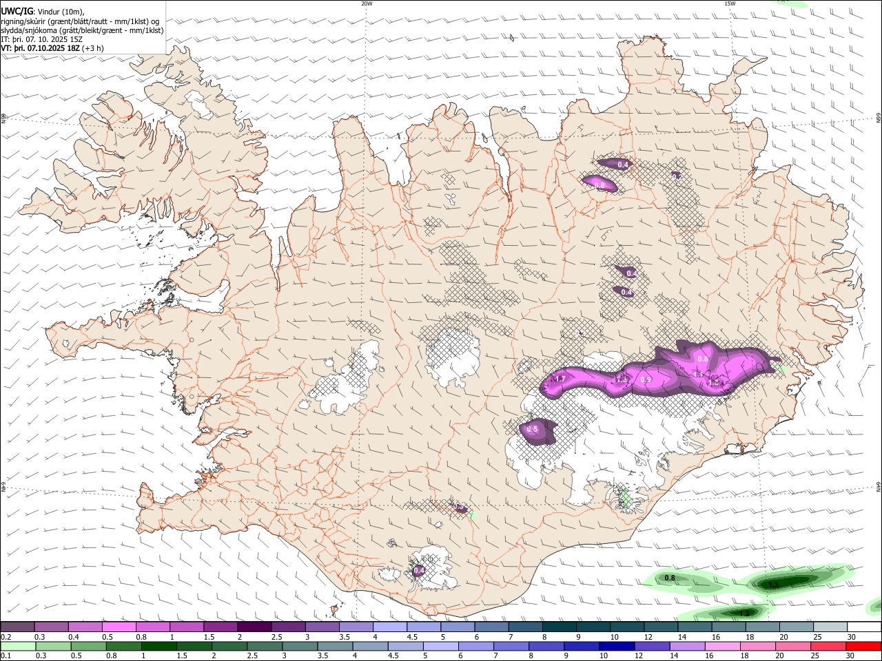Click the green 0.8 rain value offshore
Image resolution: width=882 pixels, height=661 pixels.
pos(670,578)
